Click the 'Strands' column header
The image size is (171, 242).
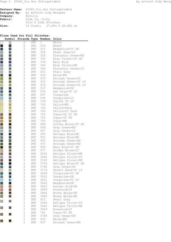[24, 39]
